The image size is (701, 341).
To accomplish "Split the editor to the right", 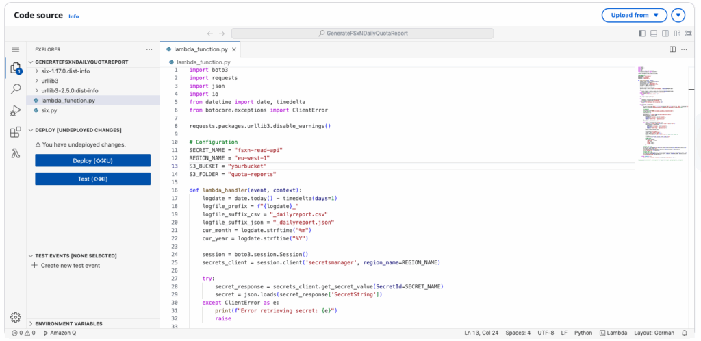I will coord(672,49).
